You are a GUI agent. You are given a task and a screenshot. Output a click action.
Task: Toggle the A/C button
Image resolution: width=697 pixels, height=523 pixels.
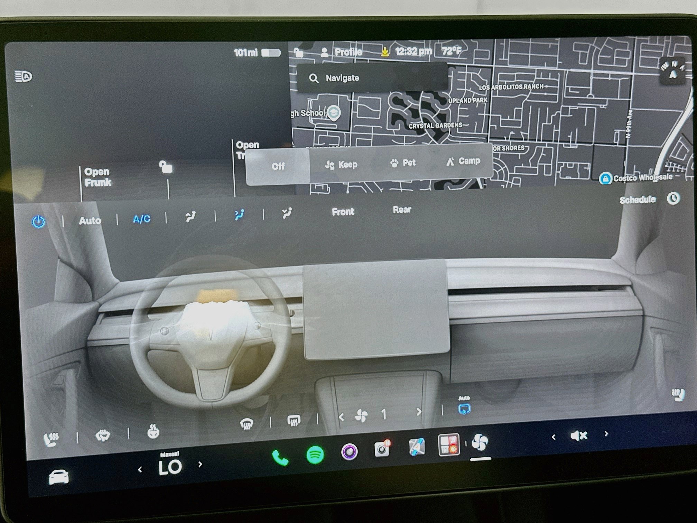click(x=142, y=219)
